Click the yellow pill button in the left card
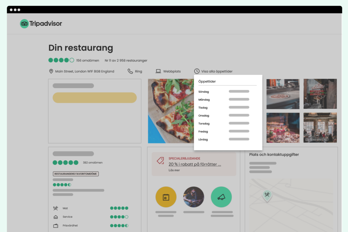The image size is (348, 232). pyautogui.click(x=94, y=97)
